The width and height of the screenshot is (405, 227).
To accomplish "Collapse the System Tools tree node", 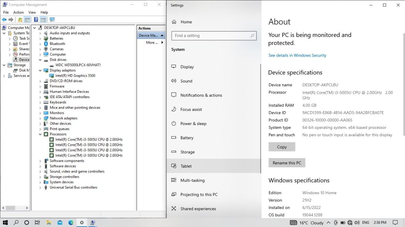I will (x=4, y=33).
